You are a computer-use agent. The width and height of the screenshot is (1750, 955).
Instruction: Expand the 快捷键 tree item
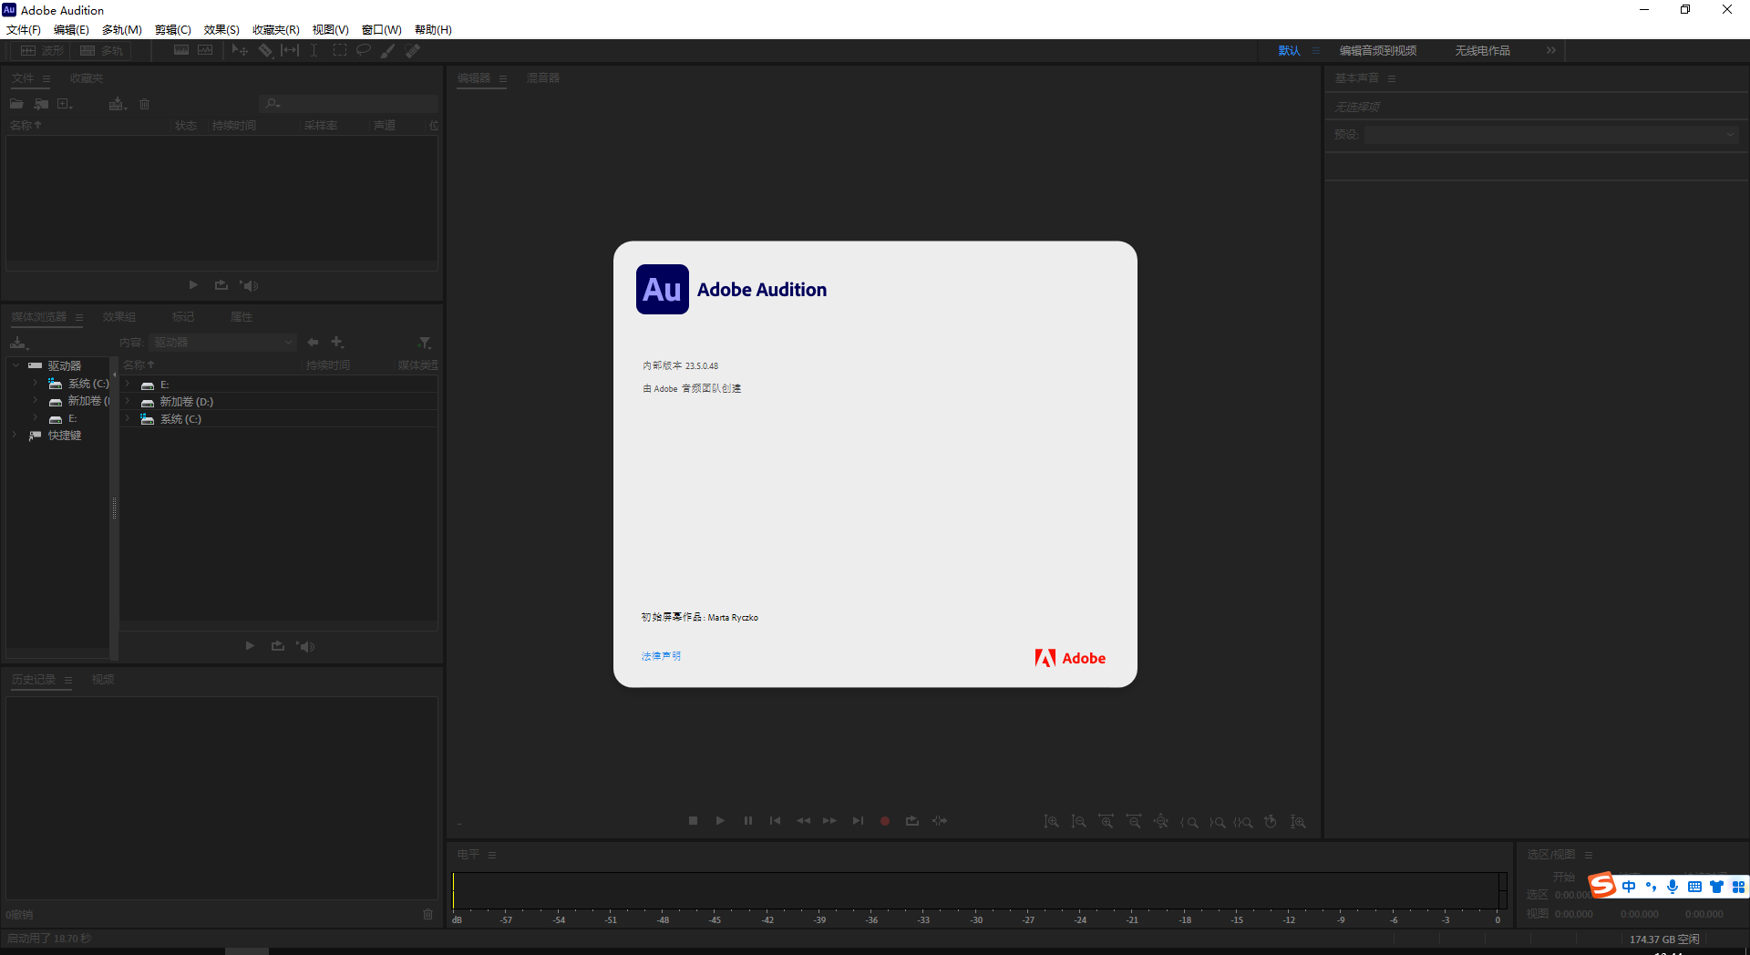[15, 435]
